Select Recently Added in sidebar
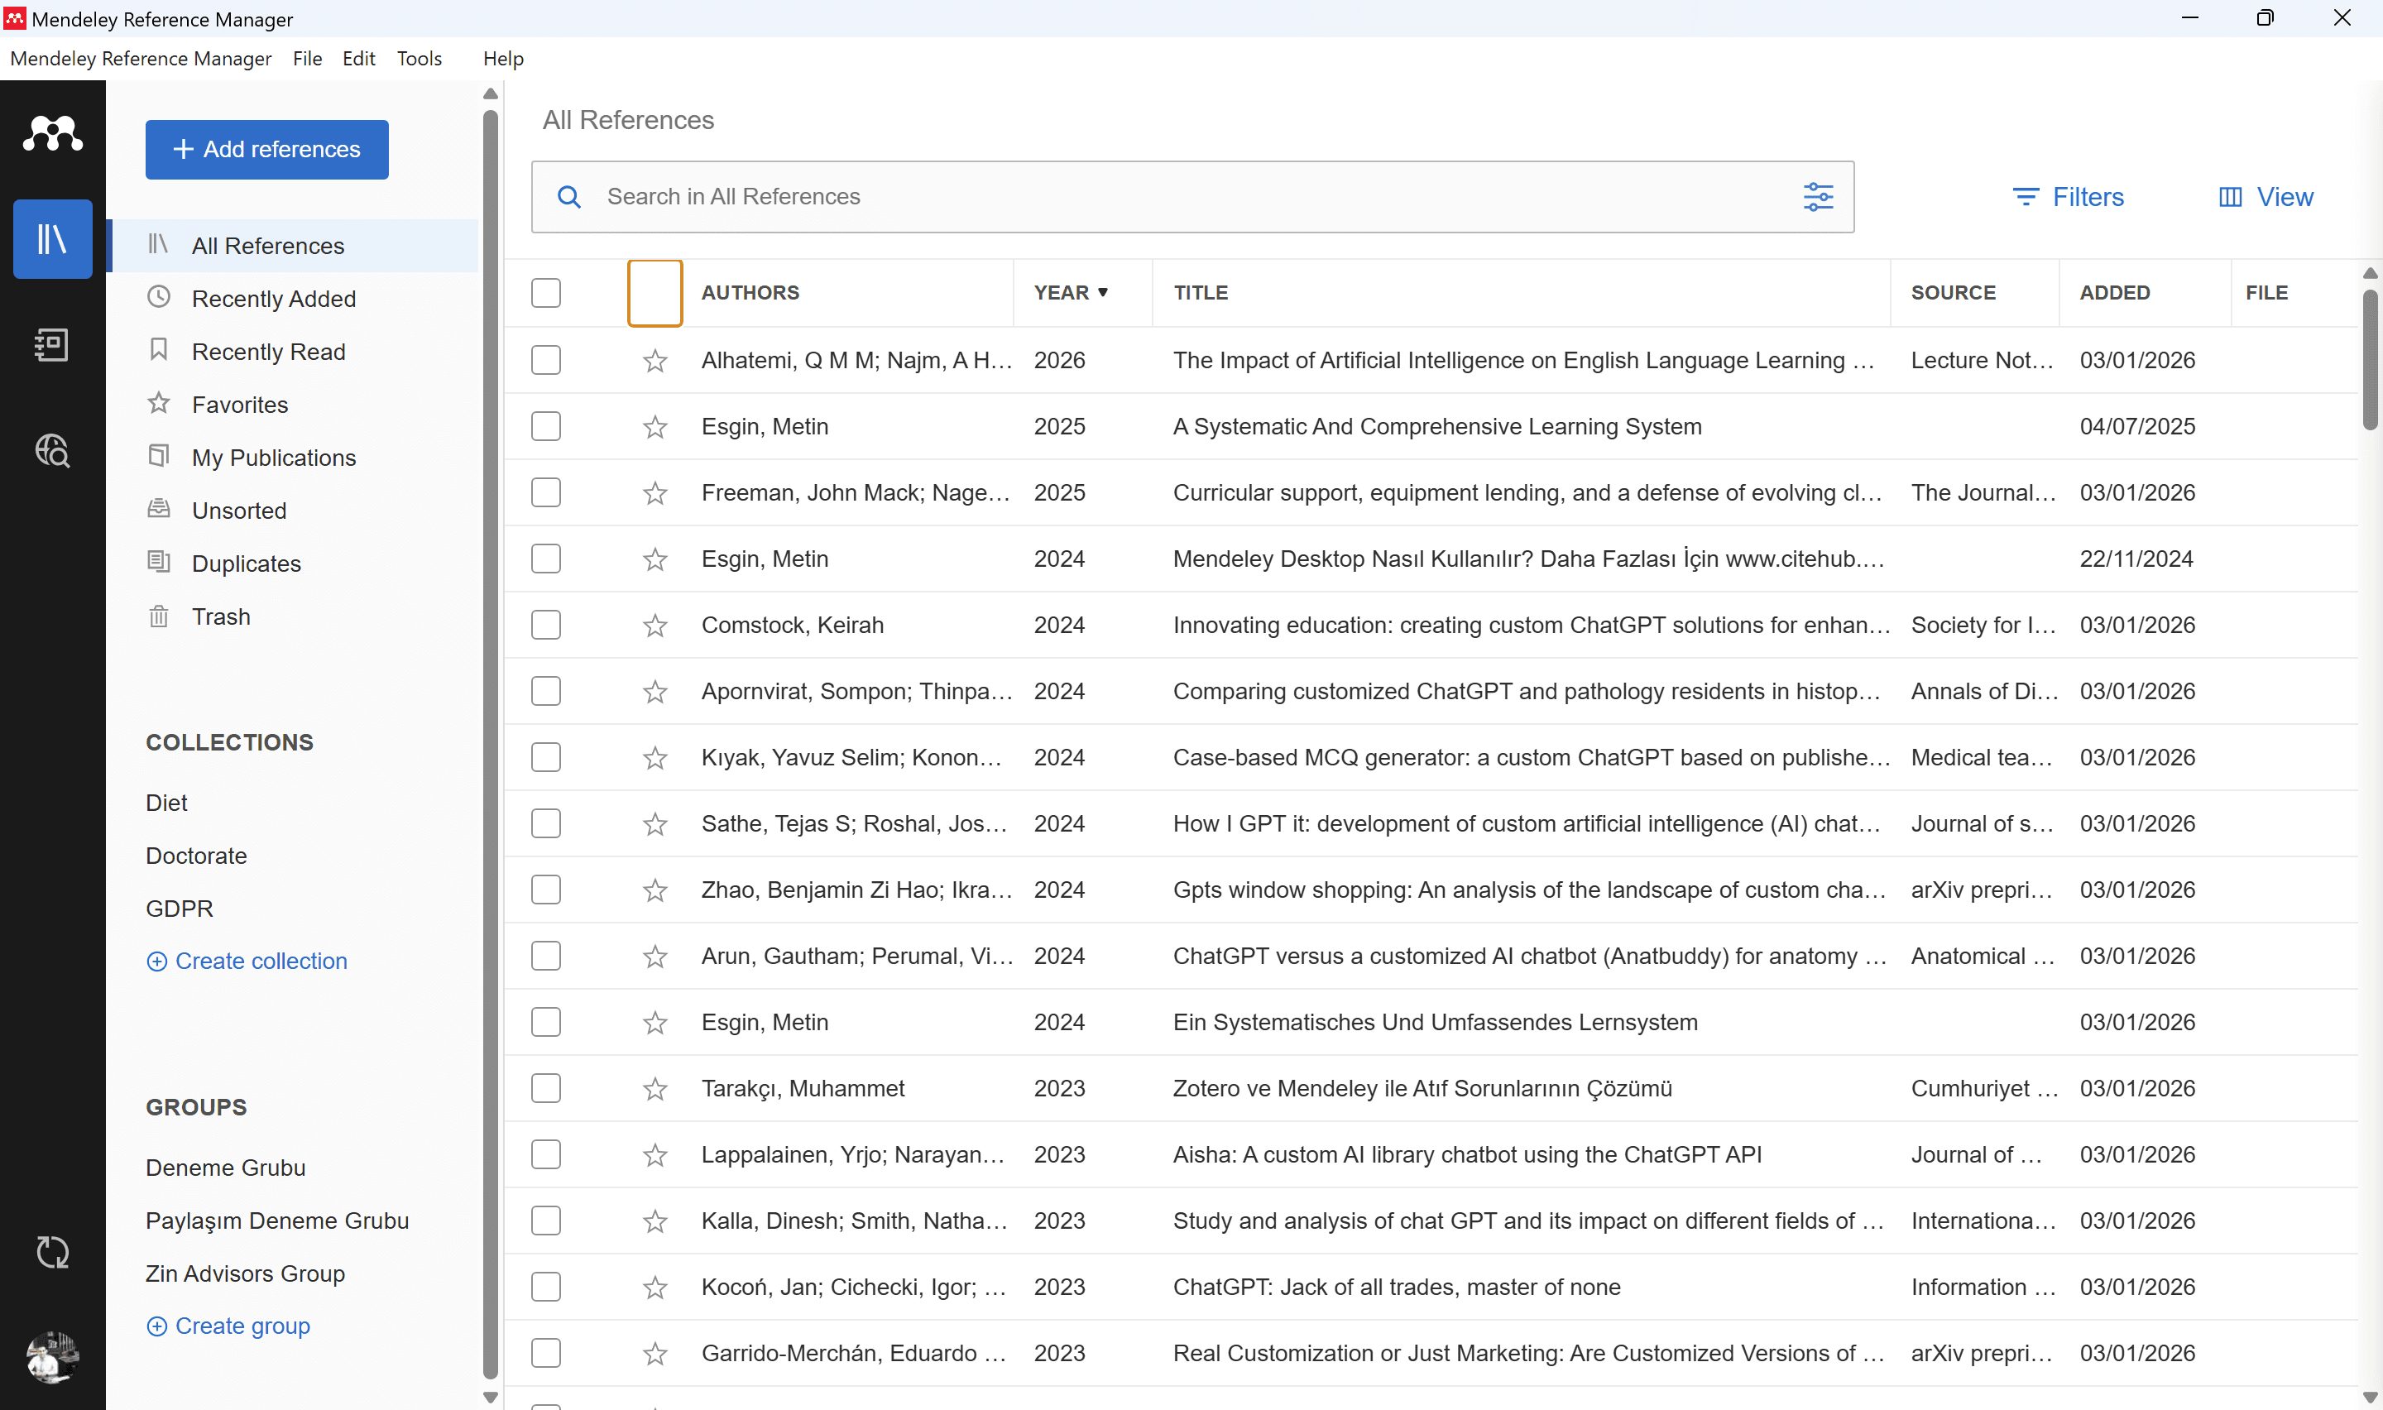This screenshot has height=1410, width=2383. 295,299
